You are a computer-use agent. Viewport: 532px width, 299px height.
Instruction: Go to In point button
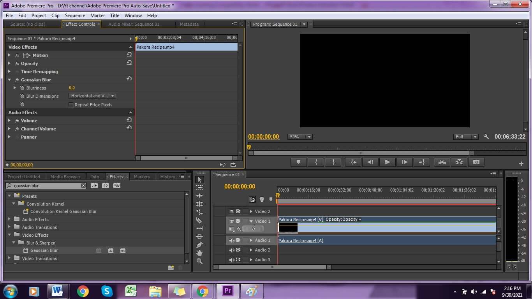(353, 162)
